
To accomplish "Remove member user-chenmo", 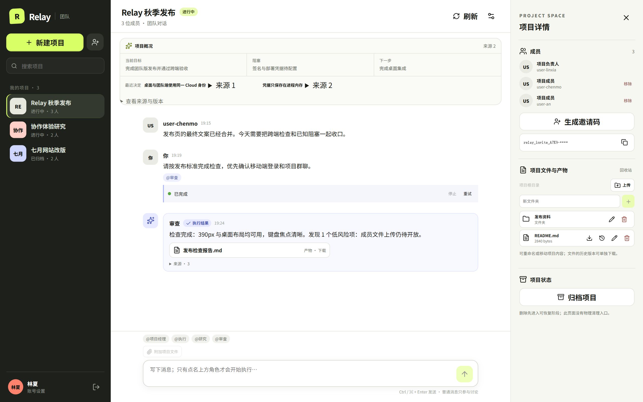I will pyautogui.click(x=628, y=84).
